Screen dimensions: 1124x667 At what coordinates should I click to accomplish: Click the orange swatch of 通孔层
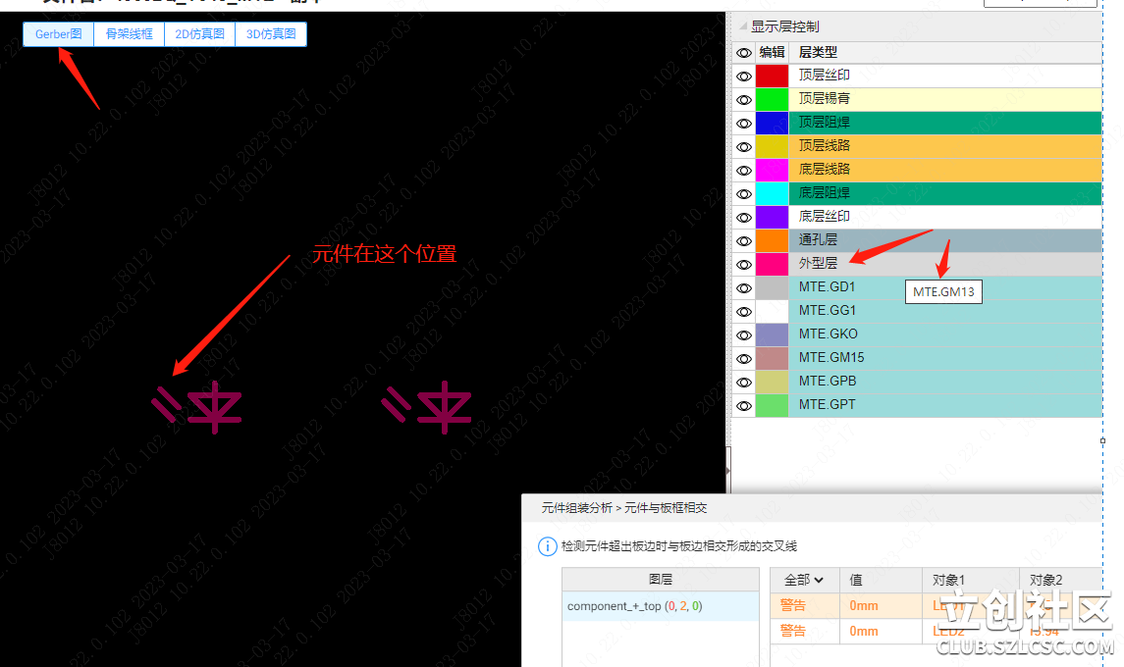[772, 240]
